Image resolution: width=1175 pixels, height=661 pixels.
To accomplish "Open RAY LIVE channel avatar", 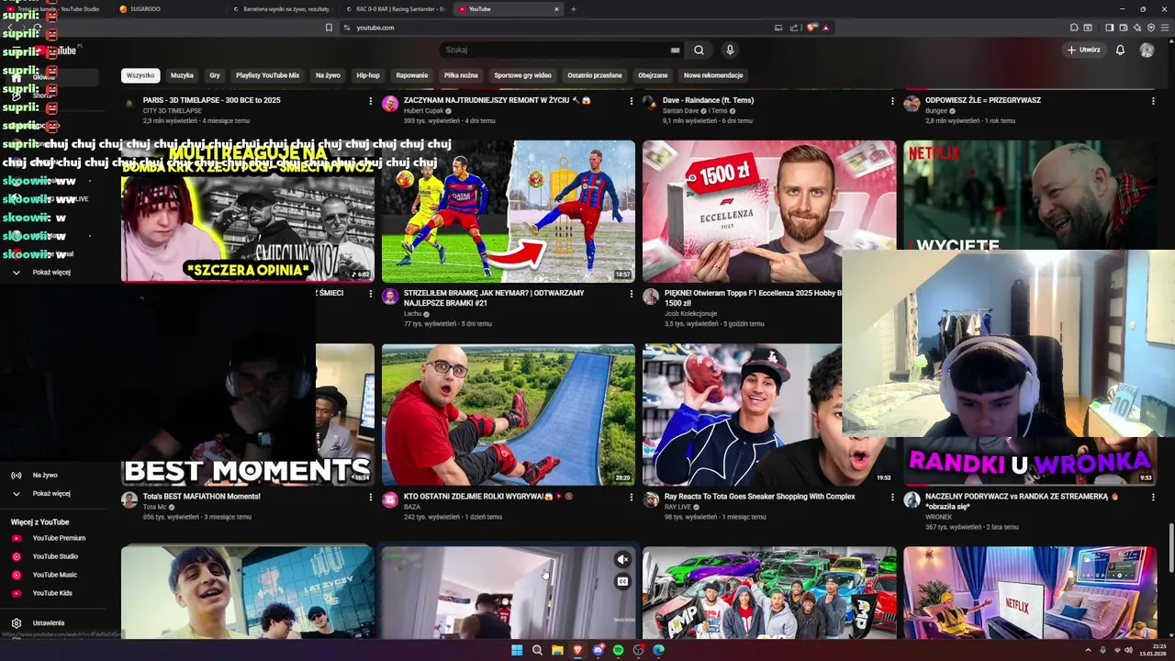I will click(x=651, y=499).
